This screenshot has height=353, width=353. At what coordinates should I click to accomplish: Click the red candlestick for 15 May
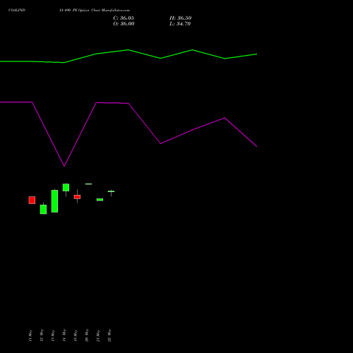(x=77, y=197)
